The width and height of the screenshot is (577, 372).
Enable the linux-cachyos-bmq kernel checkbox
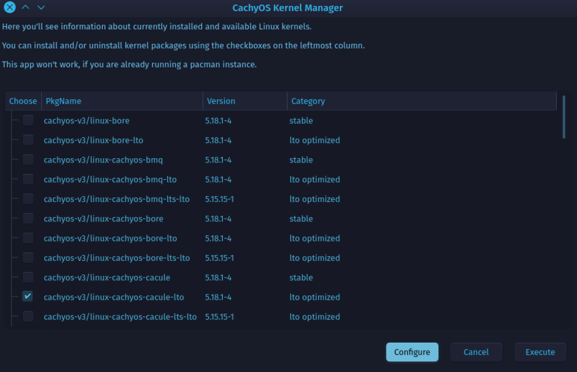[28, 159]
